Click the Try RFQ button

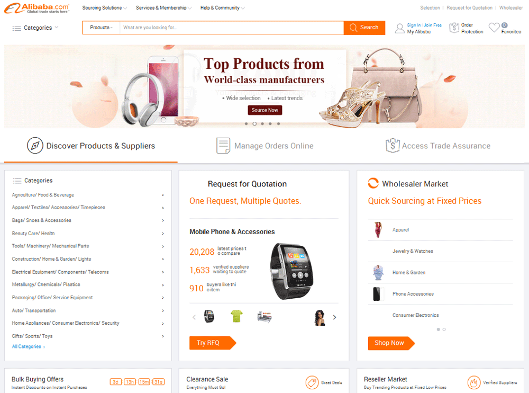213,343
